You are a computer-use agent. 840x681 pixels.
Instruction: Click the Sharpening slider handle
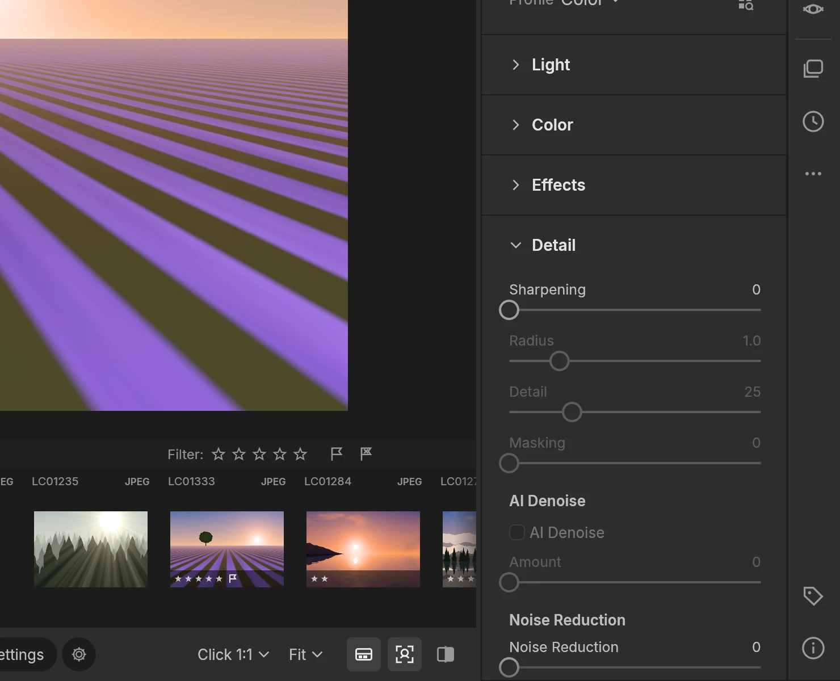509,310
